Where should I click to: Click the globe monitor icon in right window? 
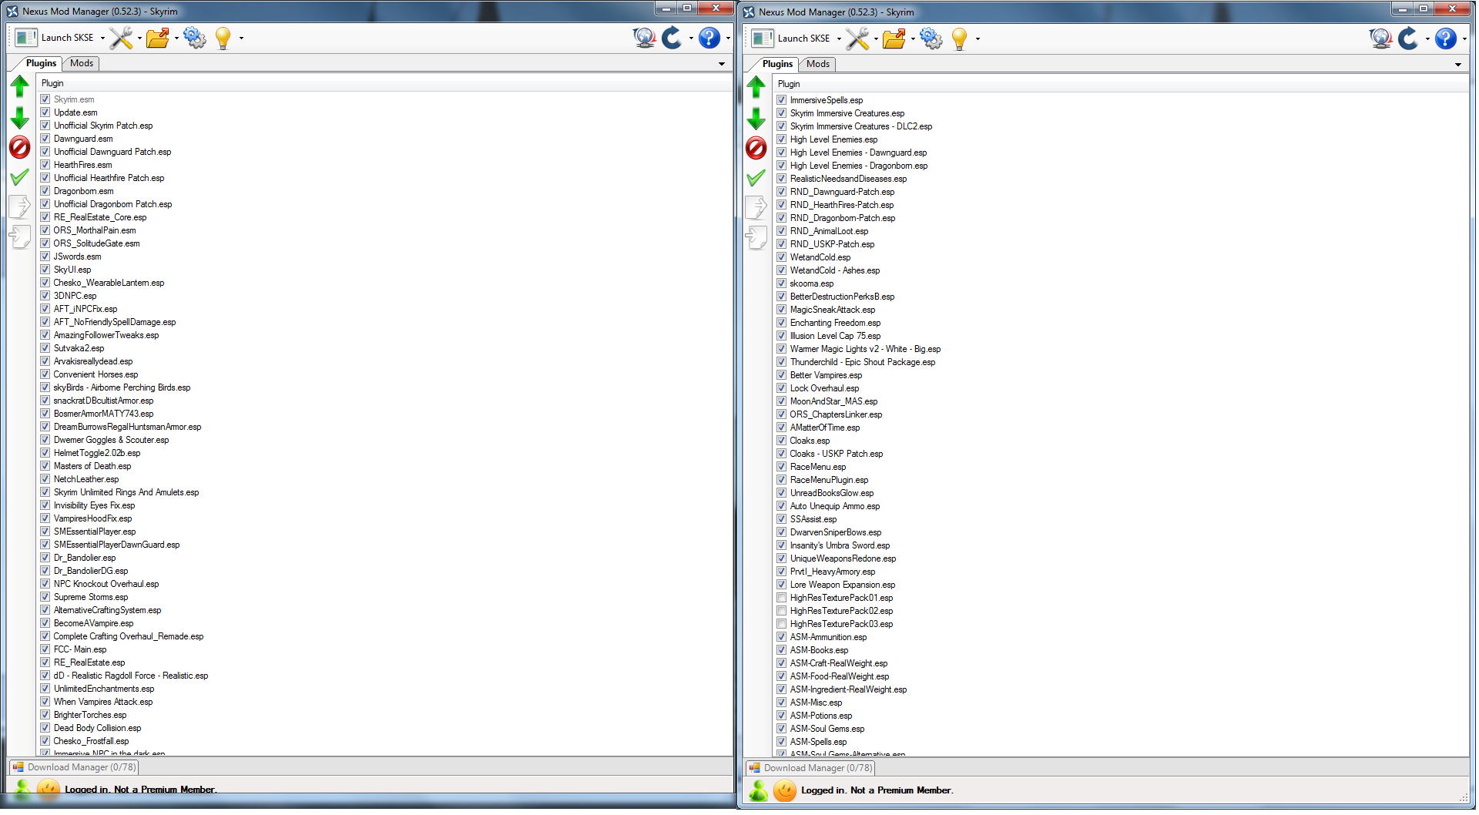1380,39
